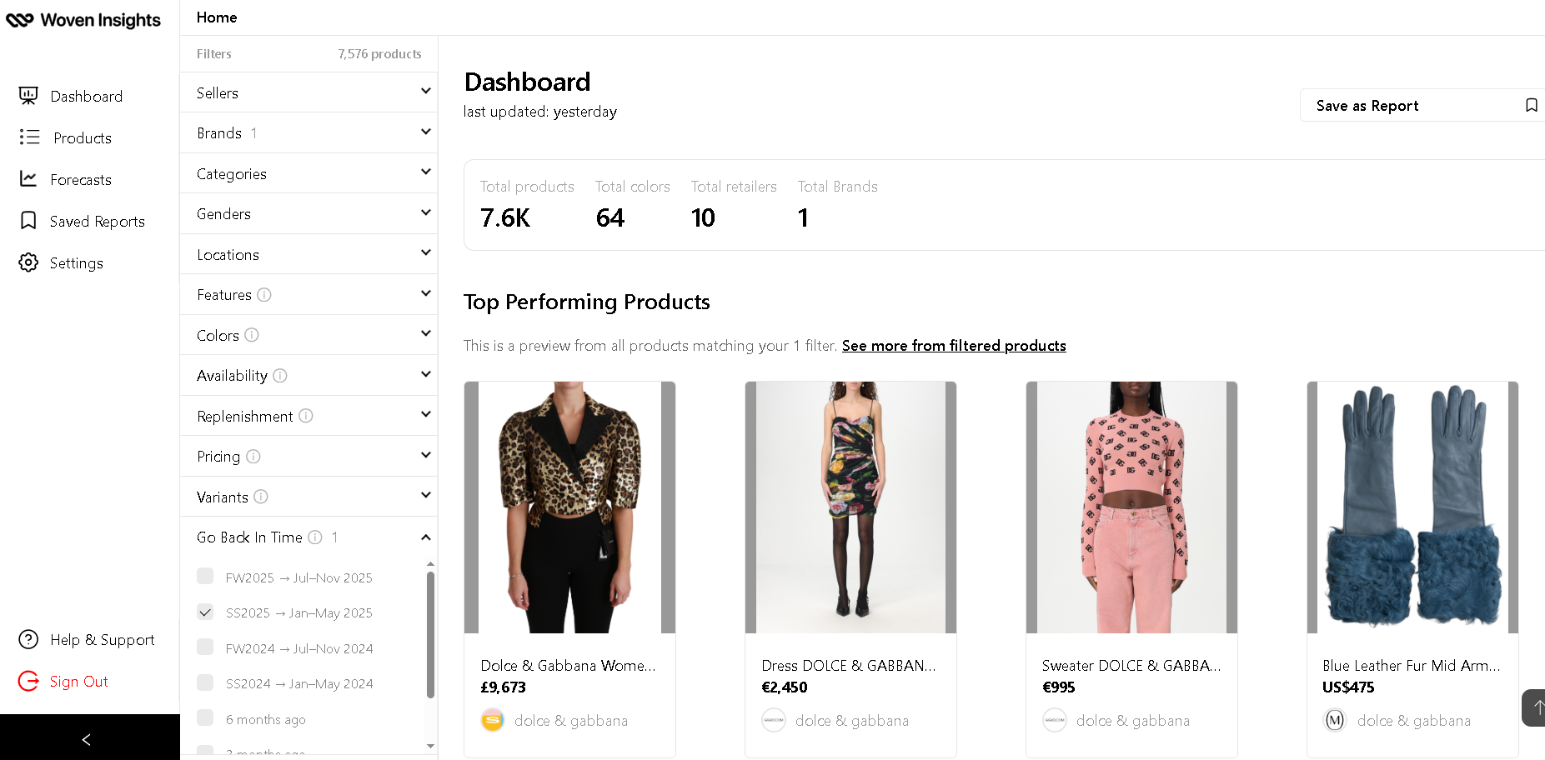Image resolution: width=1545 pixels, height=760 pixels.
Task: Open Forecasts via the chart icon
Action: (x=28, y=179)
